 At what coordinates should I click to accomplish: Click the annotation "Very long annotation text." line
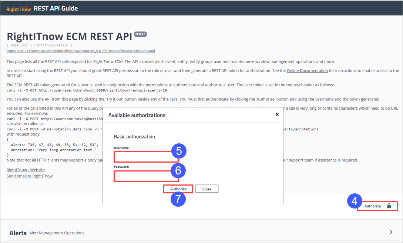[54, 150]
